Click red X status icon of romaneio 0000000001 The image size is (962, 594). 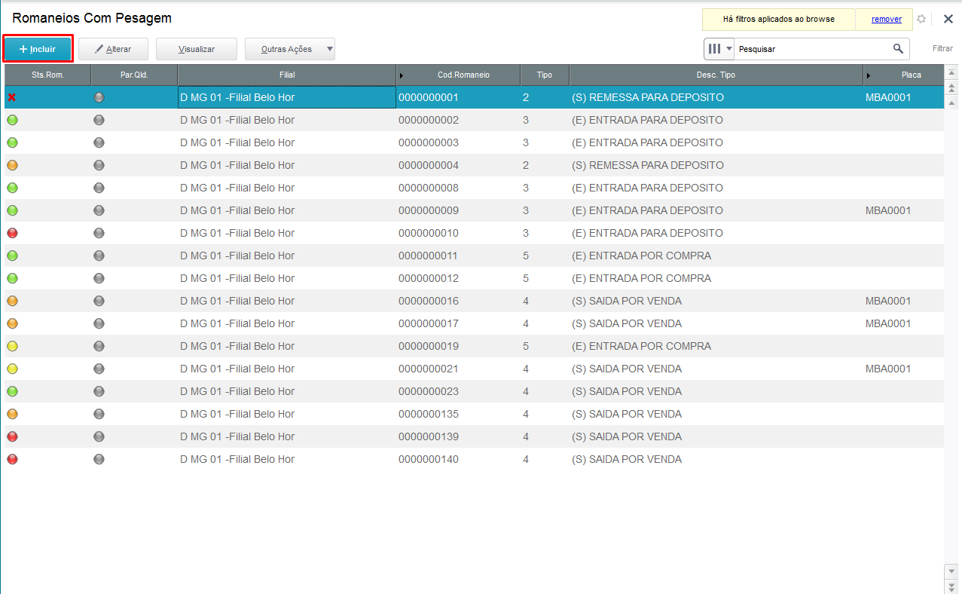pos(12,97)
